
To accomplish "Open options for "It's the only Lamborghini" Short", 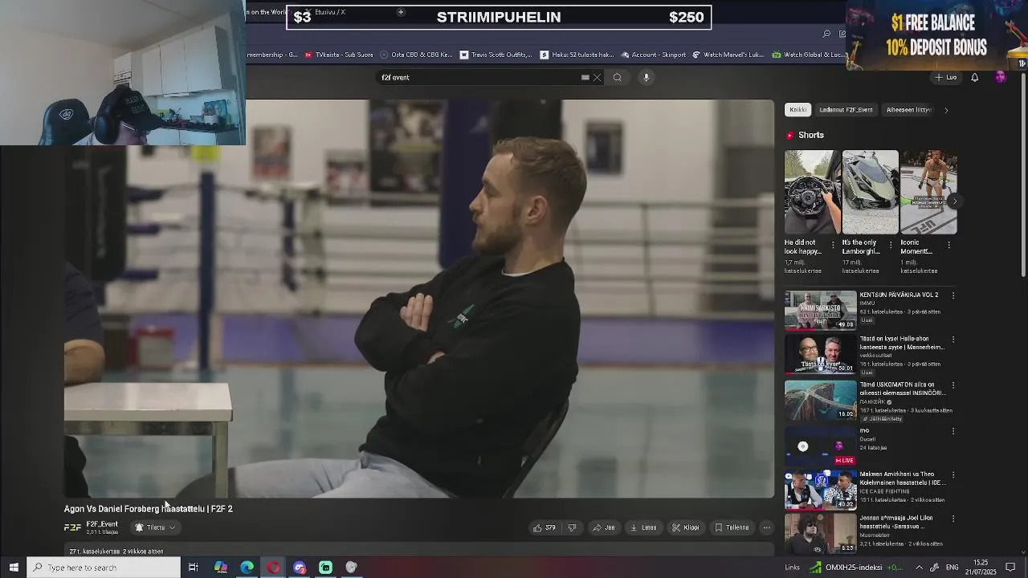I will pyautogui.click(x=891, y=246).
